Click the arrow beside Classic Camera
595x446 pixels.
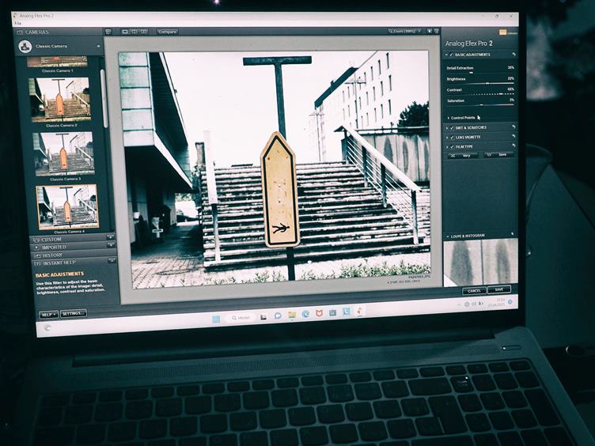click(x=99, y=47)
